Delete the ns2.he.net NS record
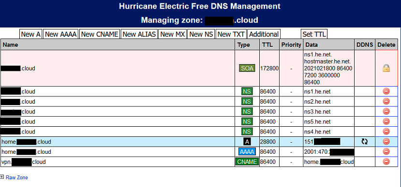 coord(386,101)
